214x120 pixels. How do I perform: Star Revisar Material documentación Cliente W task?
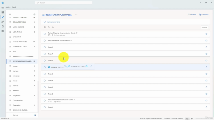click(206, 34)
